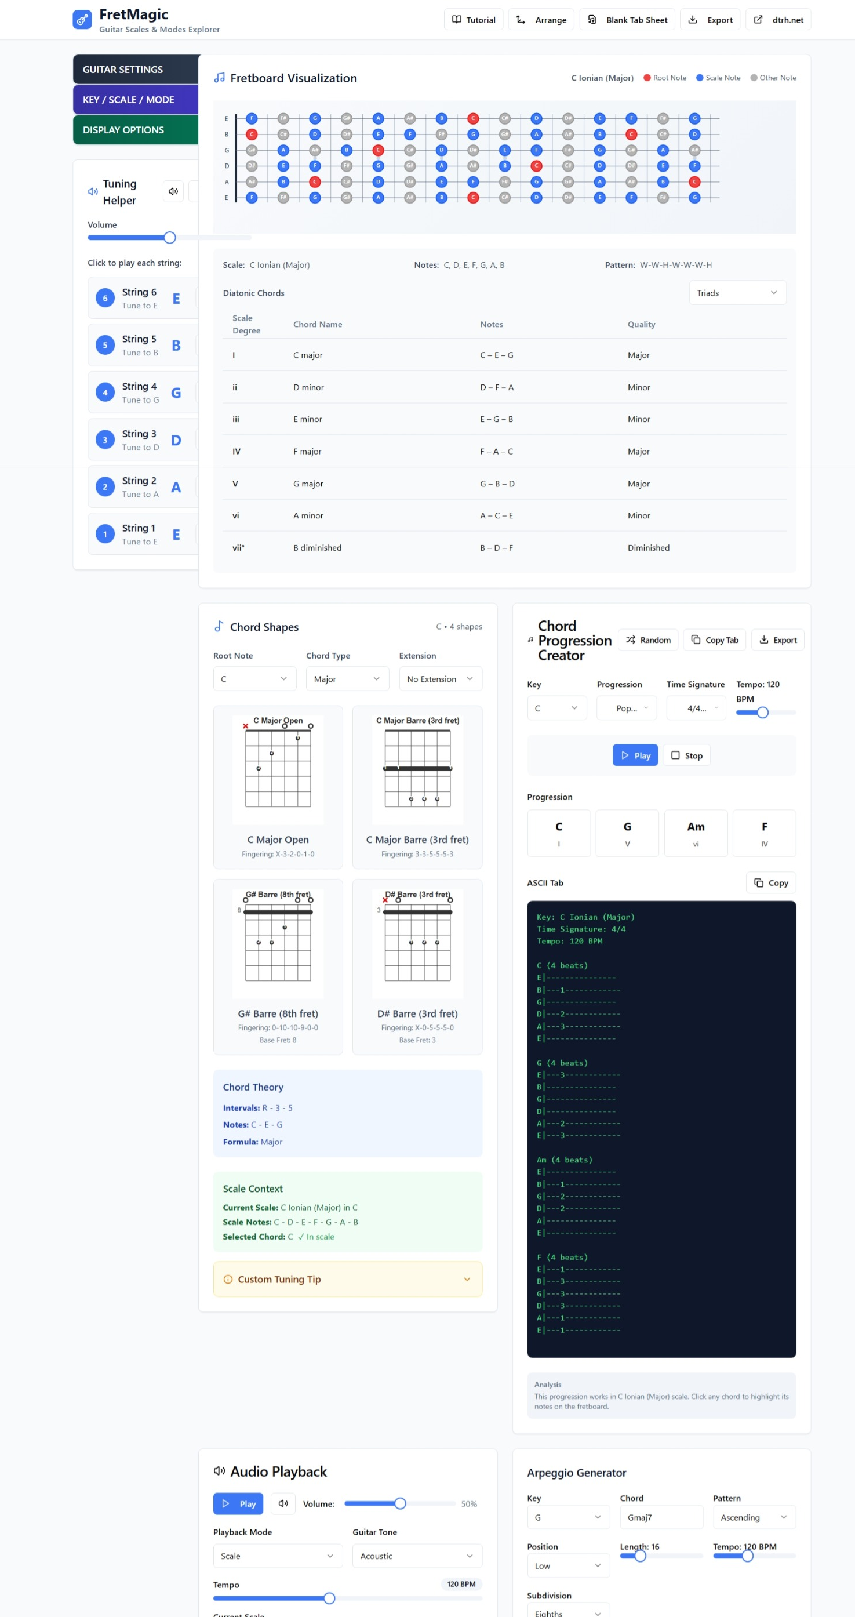Select the Am chord in progression

pos(696,833)
